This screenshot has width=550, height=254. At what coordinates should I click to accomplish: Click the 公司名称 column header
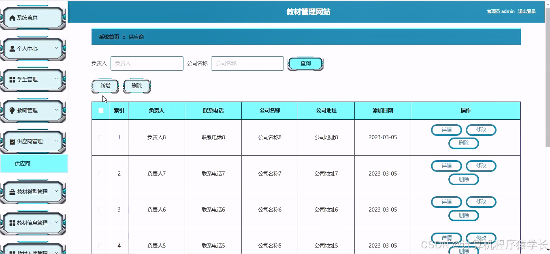coord(270,110)
